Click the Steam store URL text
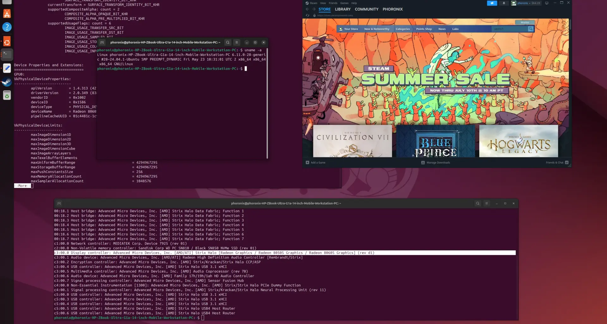The image size is (607, 324). (335, 15)
